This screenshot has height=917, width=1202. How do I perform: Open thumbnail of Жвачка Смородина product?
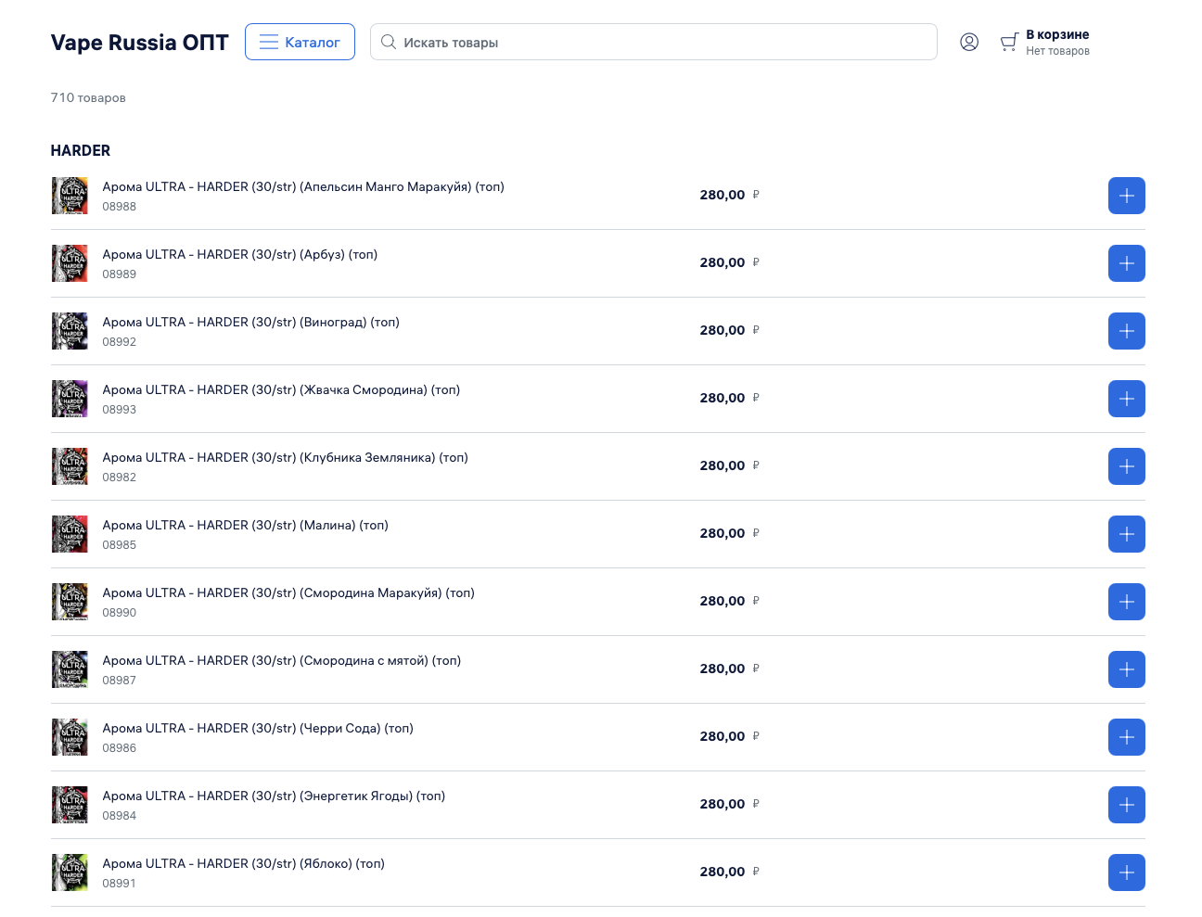click(70, 399)
